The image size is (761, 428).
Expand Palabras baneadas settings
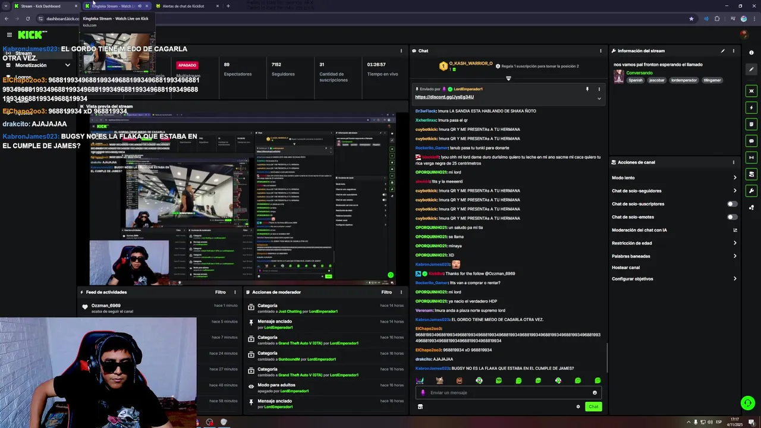[735, 256]
